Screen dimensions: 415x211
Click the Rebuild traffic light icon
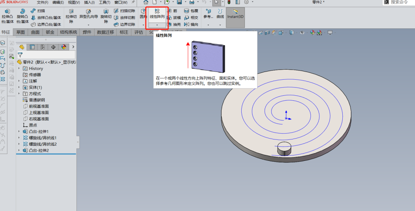point(229,2)
